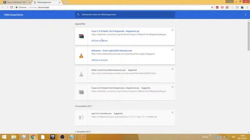Search downloads in the Rechercher field

[125, 15]
